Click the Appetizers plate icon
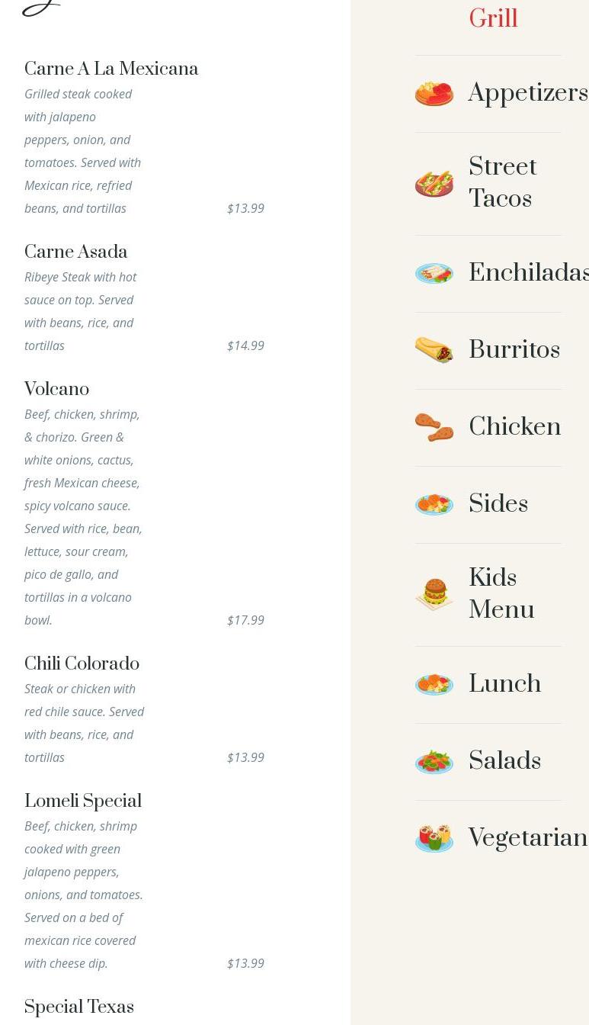This screenshot has height=1025, width=589. [x=434, y=94]
